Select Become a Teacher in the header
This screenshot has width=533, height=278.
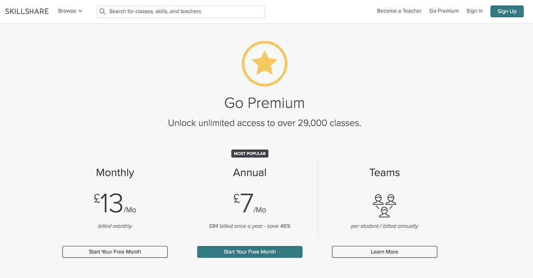click(x=399, y=11)
